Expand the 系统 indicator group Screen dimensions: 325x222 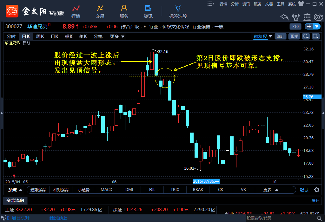pyautogui.click(x=15, y=190)
